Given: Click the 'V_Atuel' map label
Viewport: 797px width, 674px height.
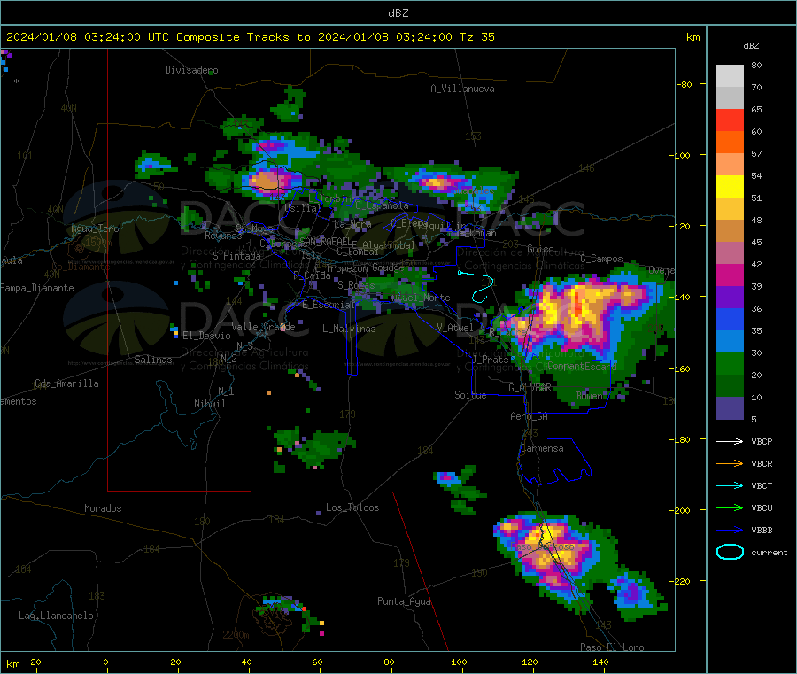Looking at the screenshot, I should point(455,328).
